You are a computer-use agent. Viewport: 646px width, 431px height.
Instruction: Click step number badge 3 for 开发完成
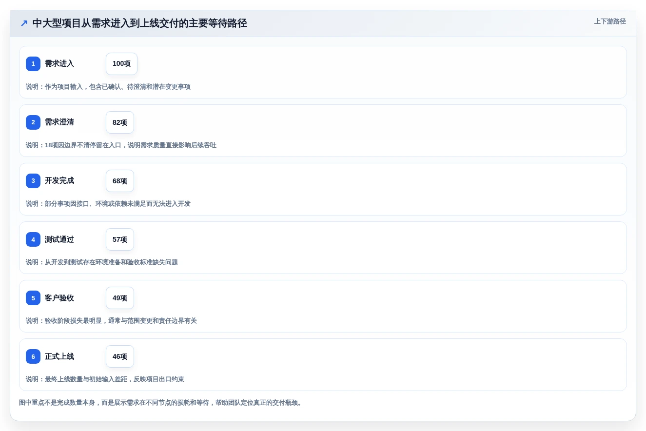coord(33,181)
